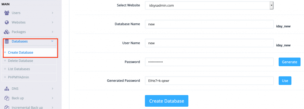
Task: Click the Incremental Back up icon
Action: [x=7, y=107]
